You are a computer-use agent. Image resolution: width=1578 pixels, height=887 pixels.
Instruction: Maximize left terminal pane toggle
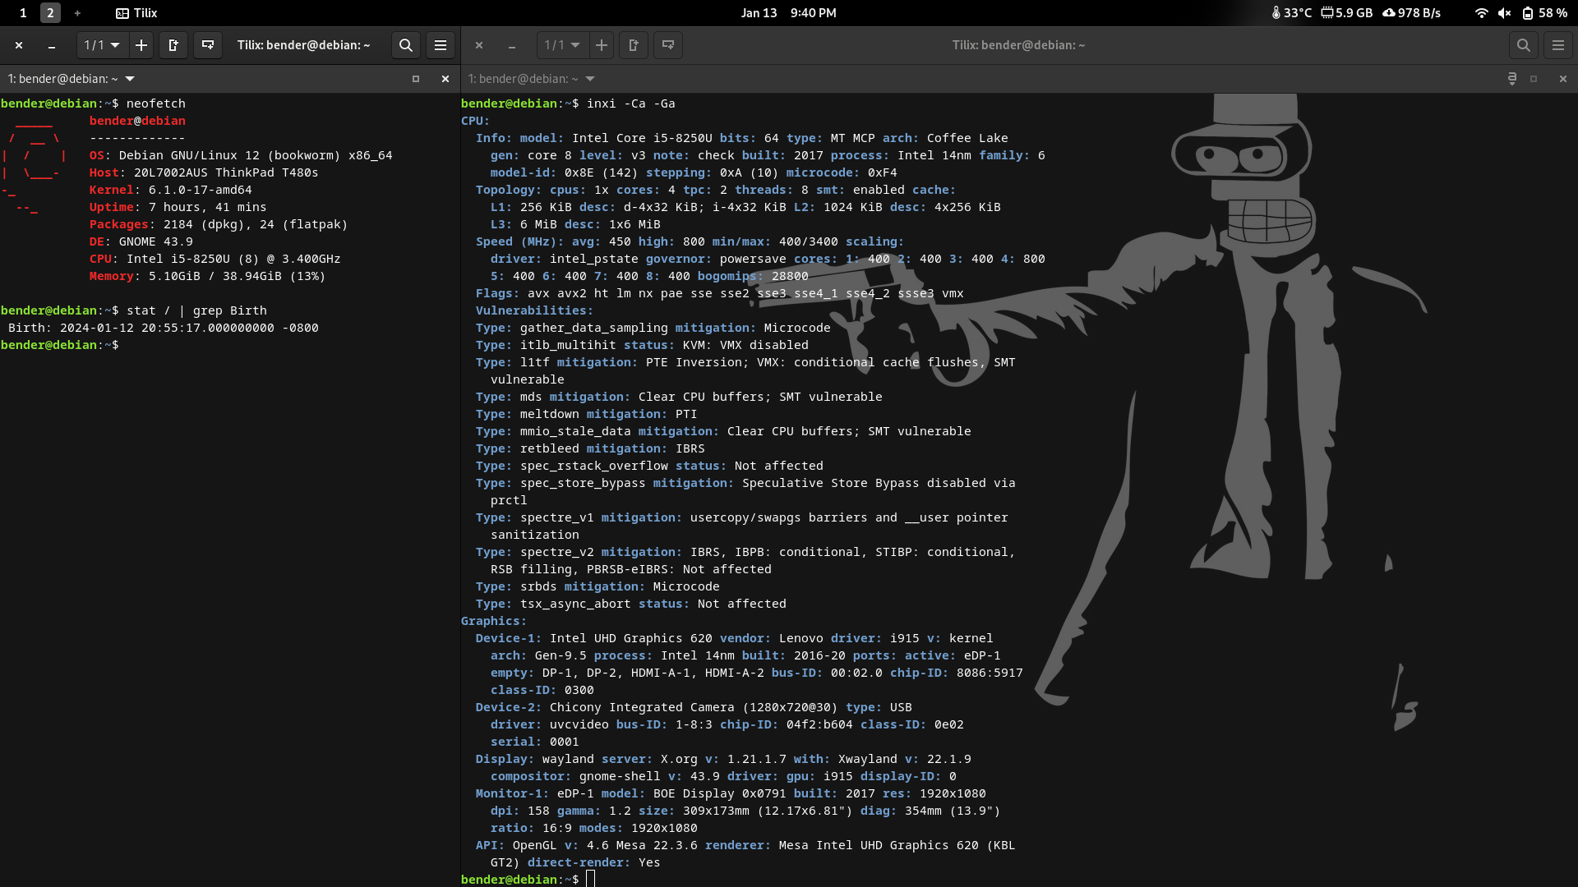(416, 79)
